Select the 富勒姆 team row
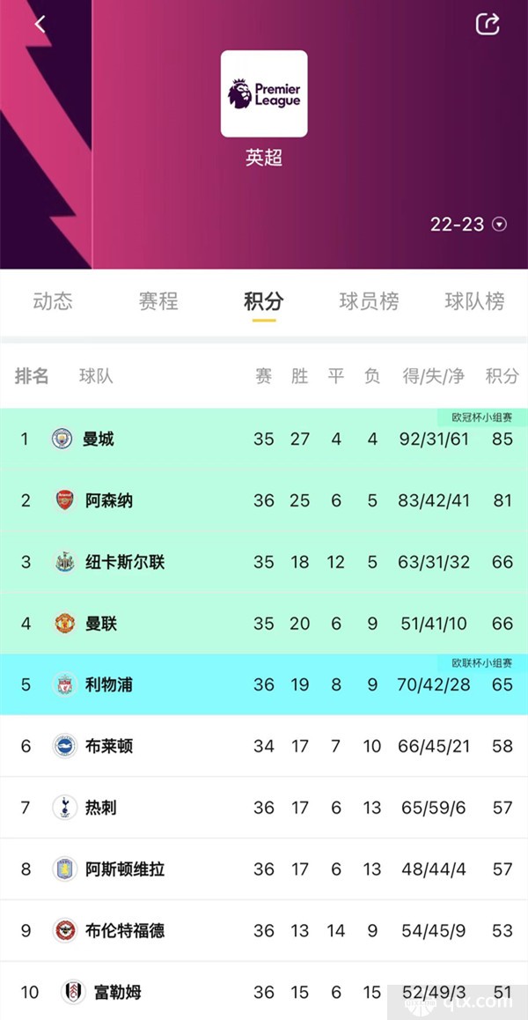Viewport: 528px width, 1020px height. 264,992
